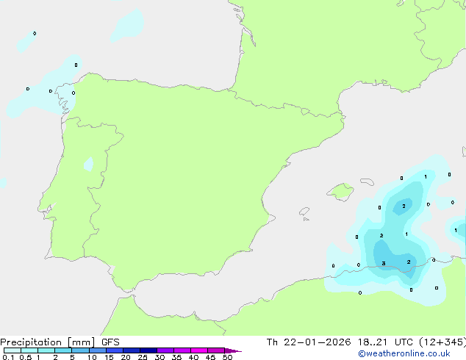Click the '30' legend scale label
Screen dimensions: 466x360
click(x=159, y=357)
